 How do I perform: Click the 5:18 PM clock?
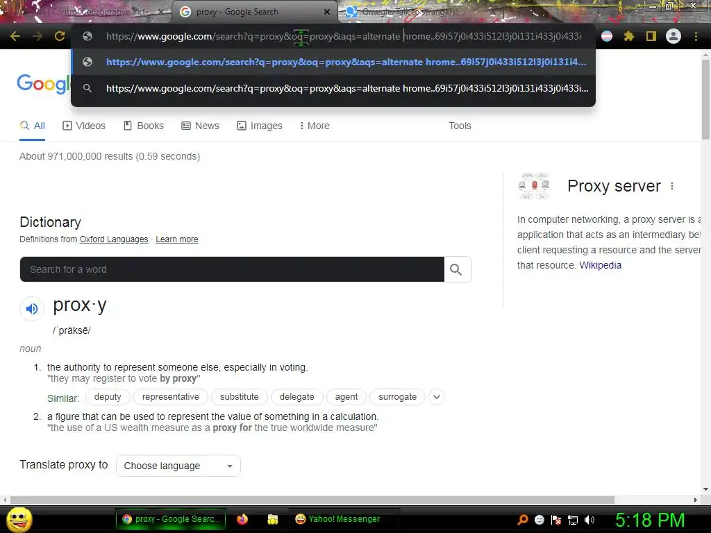point(650,520)
